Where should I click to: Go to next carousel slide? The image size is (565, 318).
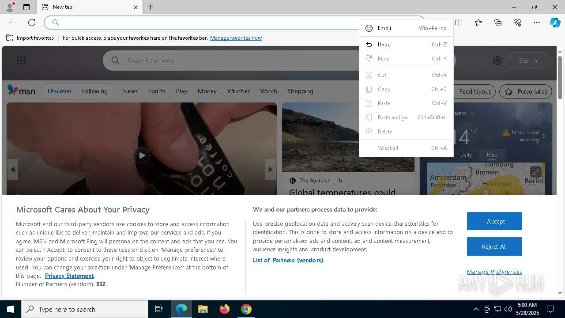point(271,170)
